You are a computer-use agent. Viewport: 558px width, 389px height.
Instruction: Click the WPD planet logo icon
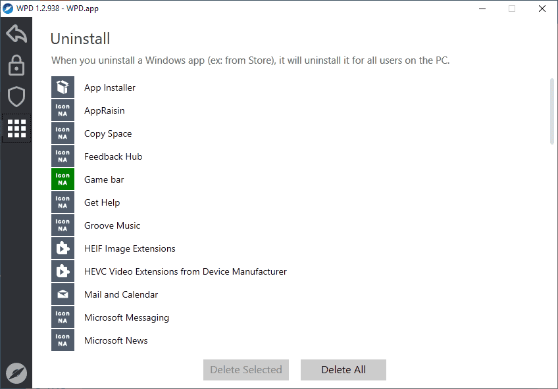pos(16,373)
